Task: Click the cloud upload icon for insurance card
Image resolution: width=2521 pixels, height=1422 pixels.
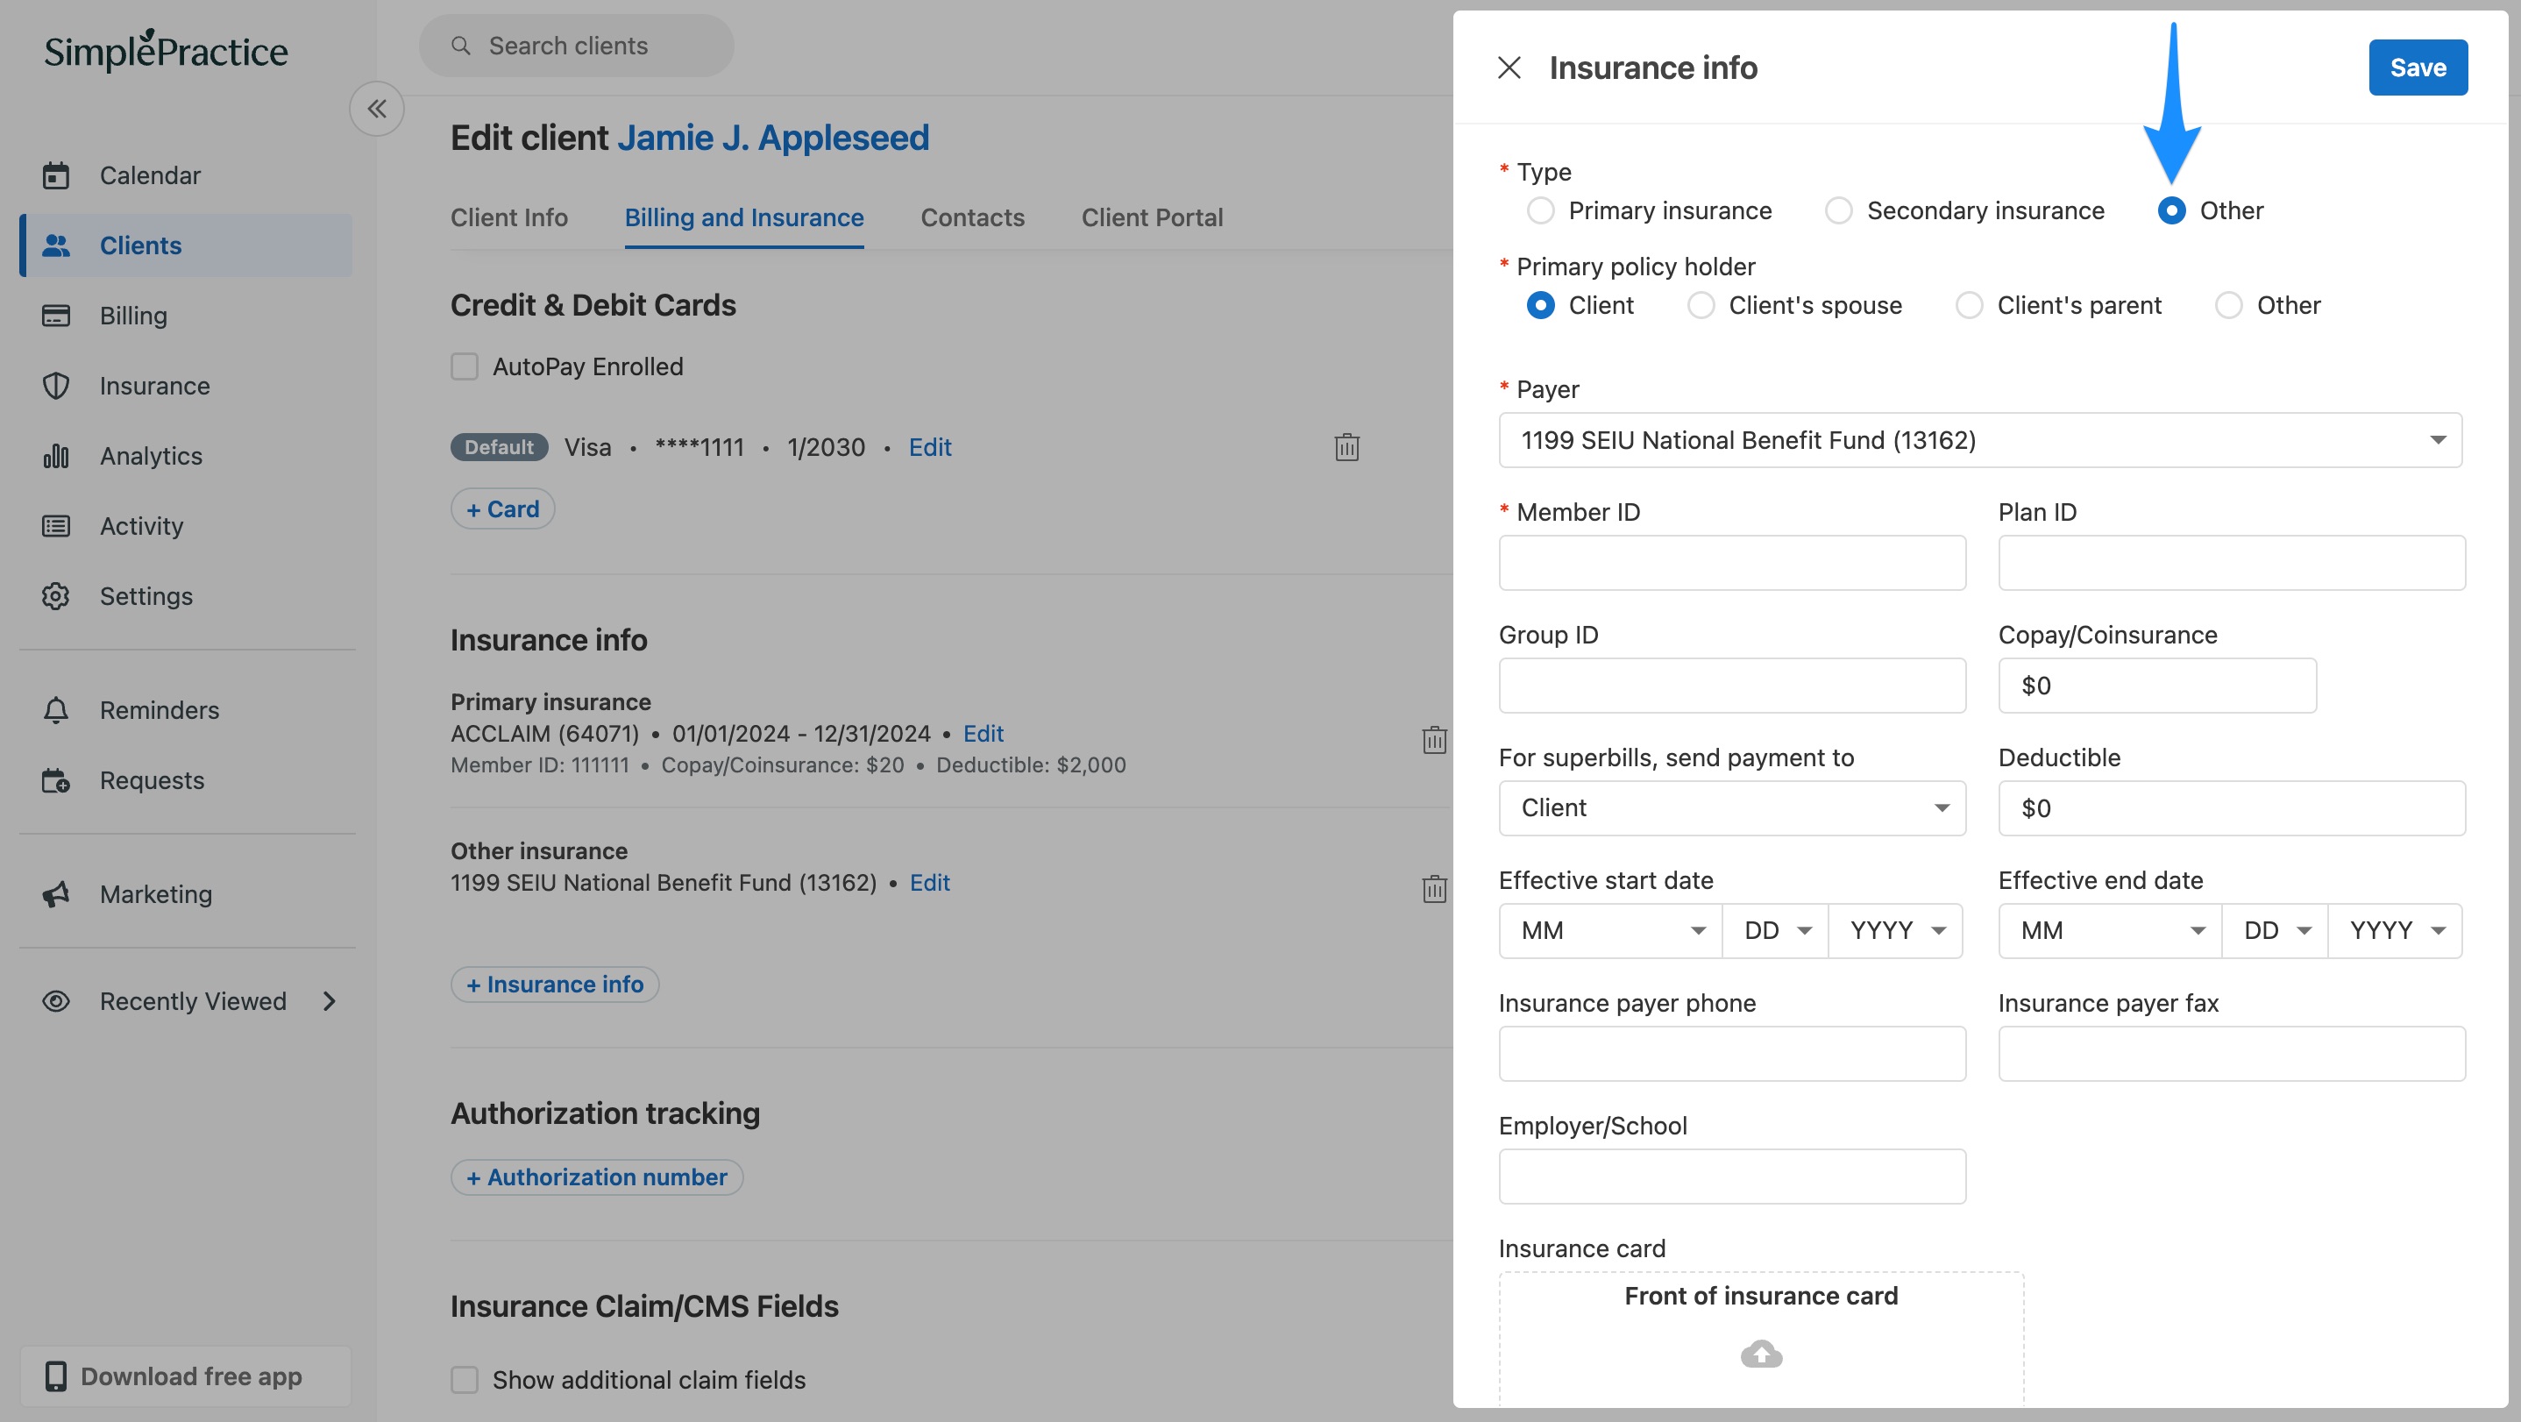Action: click(1761, 1354)
